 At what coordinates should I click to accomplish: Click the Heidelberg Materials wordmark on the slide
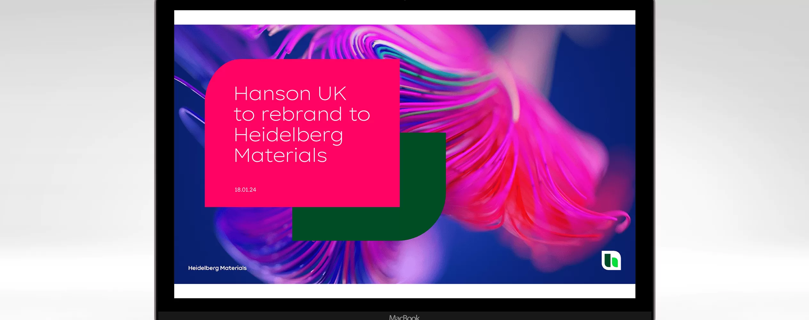pyautogui.click(x=217, y=268)
